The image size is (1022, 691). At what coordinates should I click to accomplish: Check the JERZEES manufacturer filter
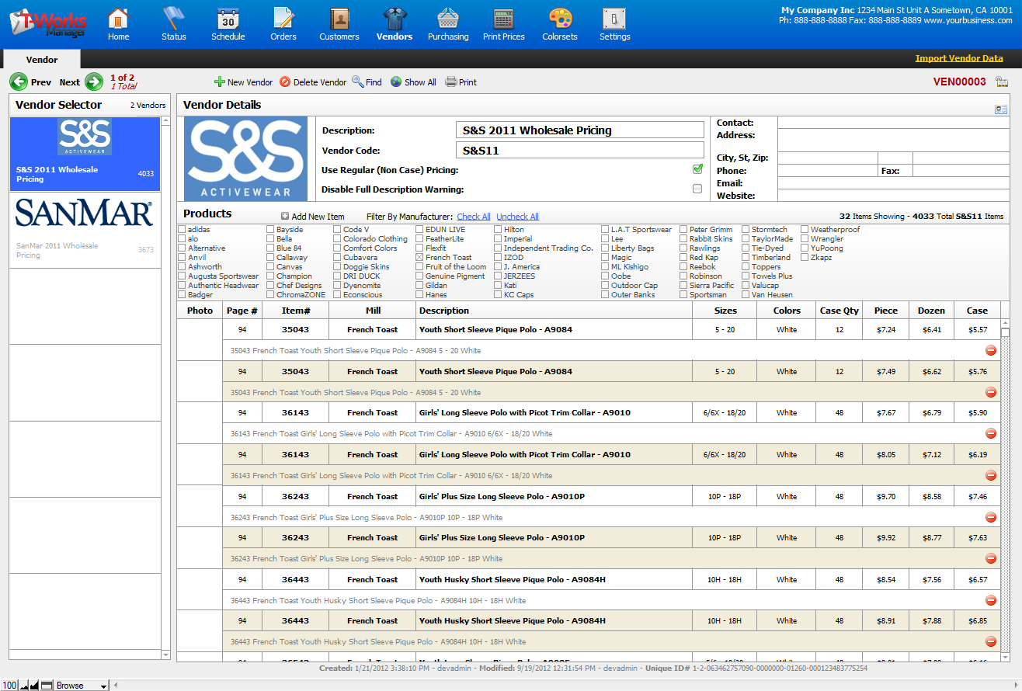pos(498,276)
